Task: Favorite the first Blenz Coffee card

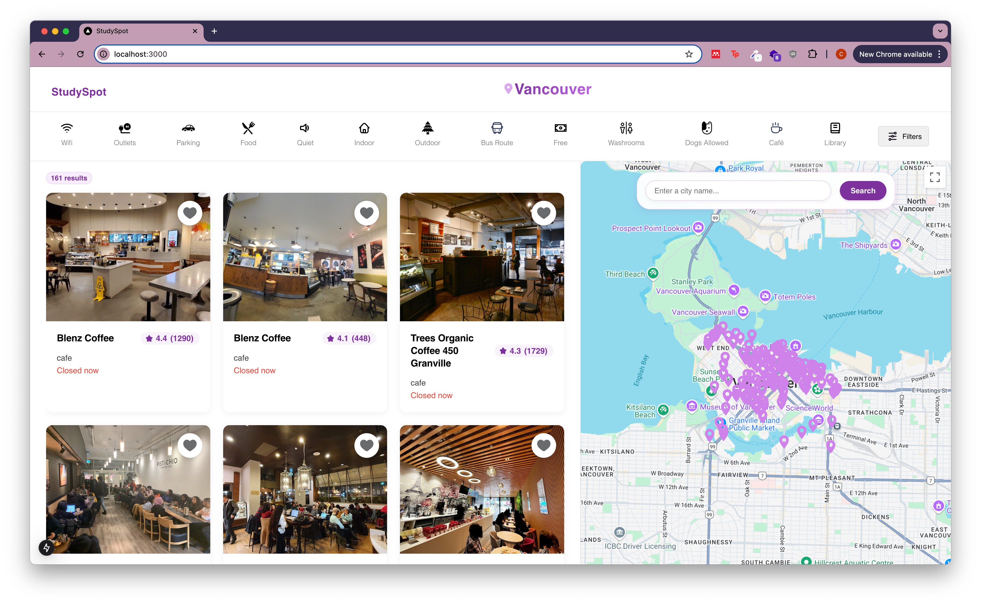Action: point(190,213)
